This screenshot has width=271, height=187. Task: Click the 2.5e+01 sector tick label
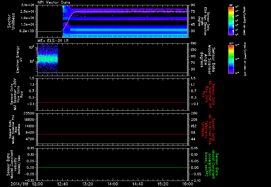coord(28,11)
